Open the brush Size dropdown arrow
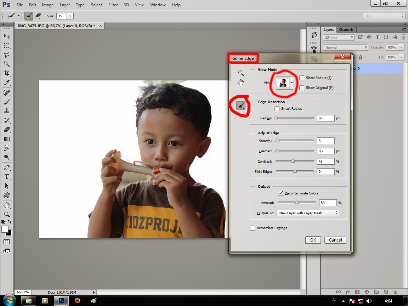Screen dimensions: 408x306 pyautogui.click(x=70, y=16)
